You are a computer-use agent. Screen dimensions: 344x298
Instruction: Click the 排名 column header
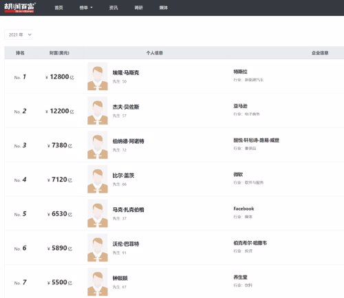coord(20,53)
